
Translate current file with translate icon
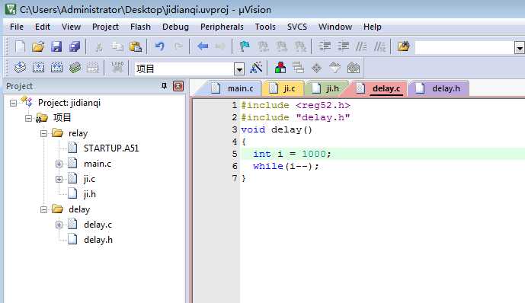click(x=20, y=68)
